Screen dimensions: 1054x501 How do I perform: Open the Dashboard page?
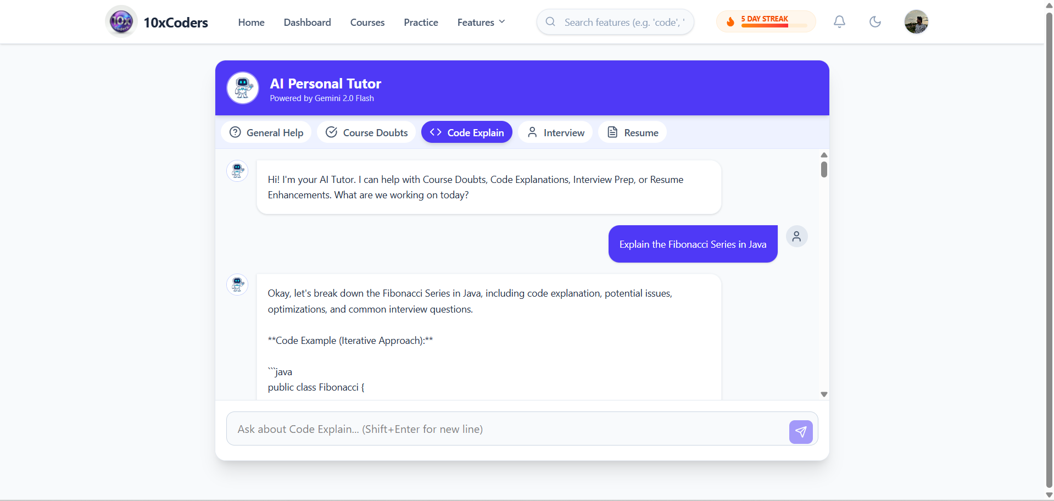307,23
